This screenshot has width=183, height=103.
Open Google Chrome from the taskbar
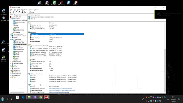click(41, 97)
